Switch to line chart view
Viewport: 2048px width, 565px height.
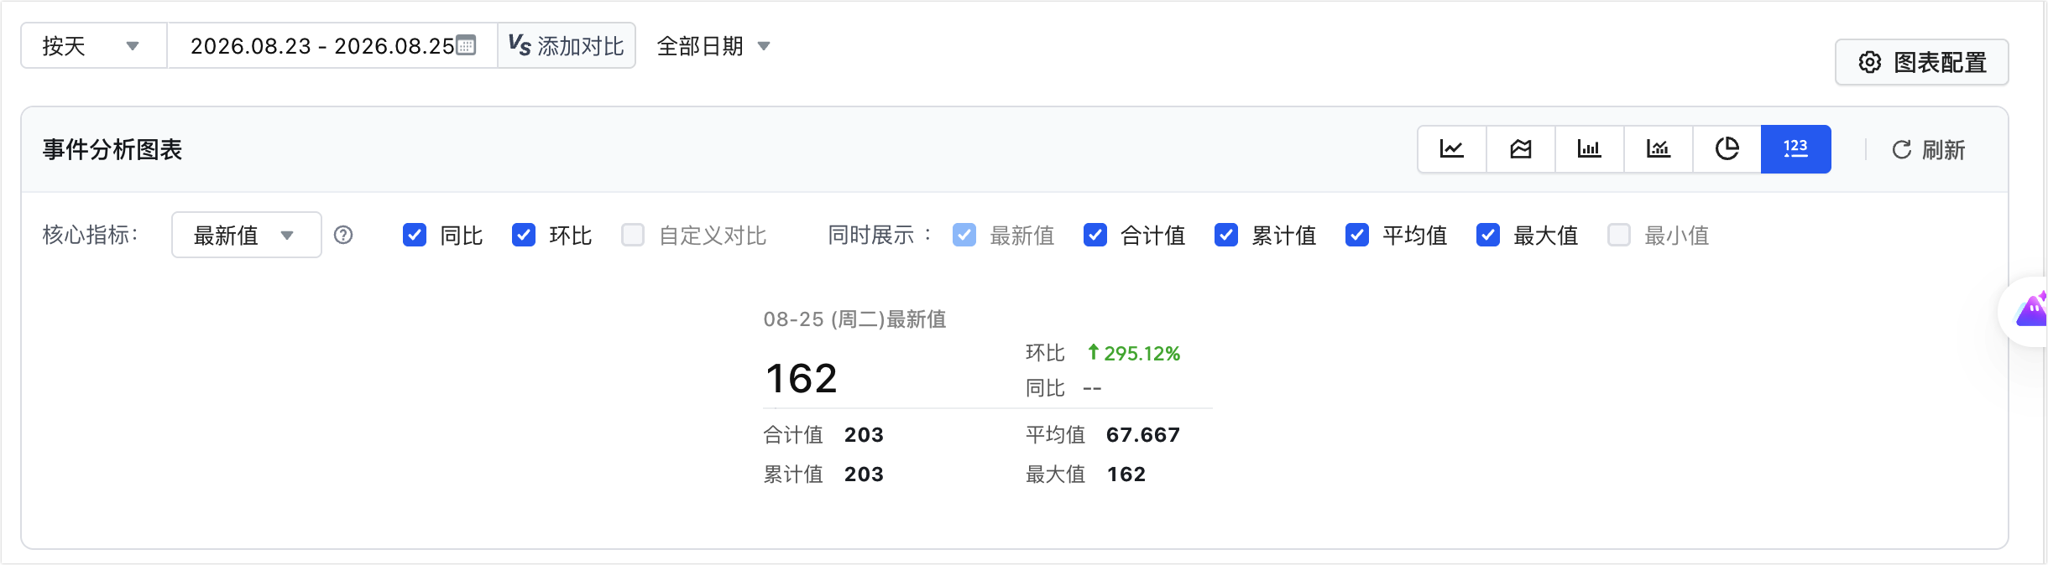(1452, 149)
